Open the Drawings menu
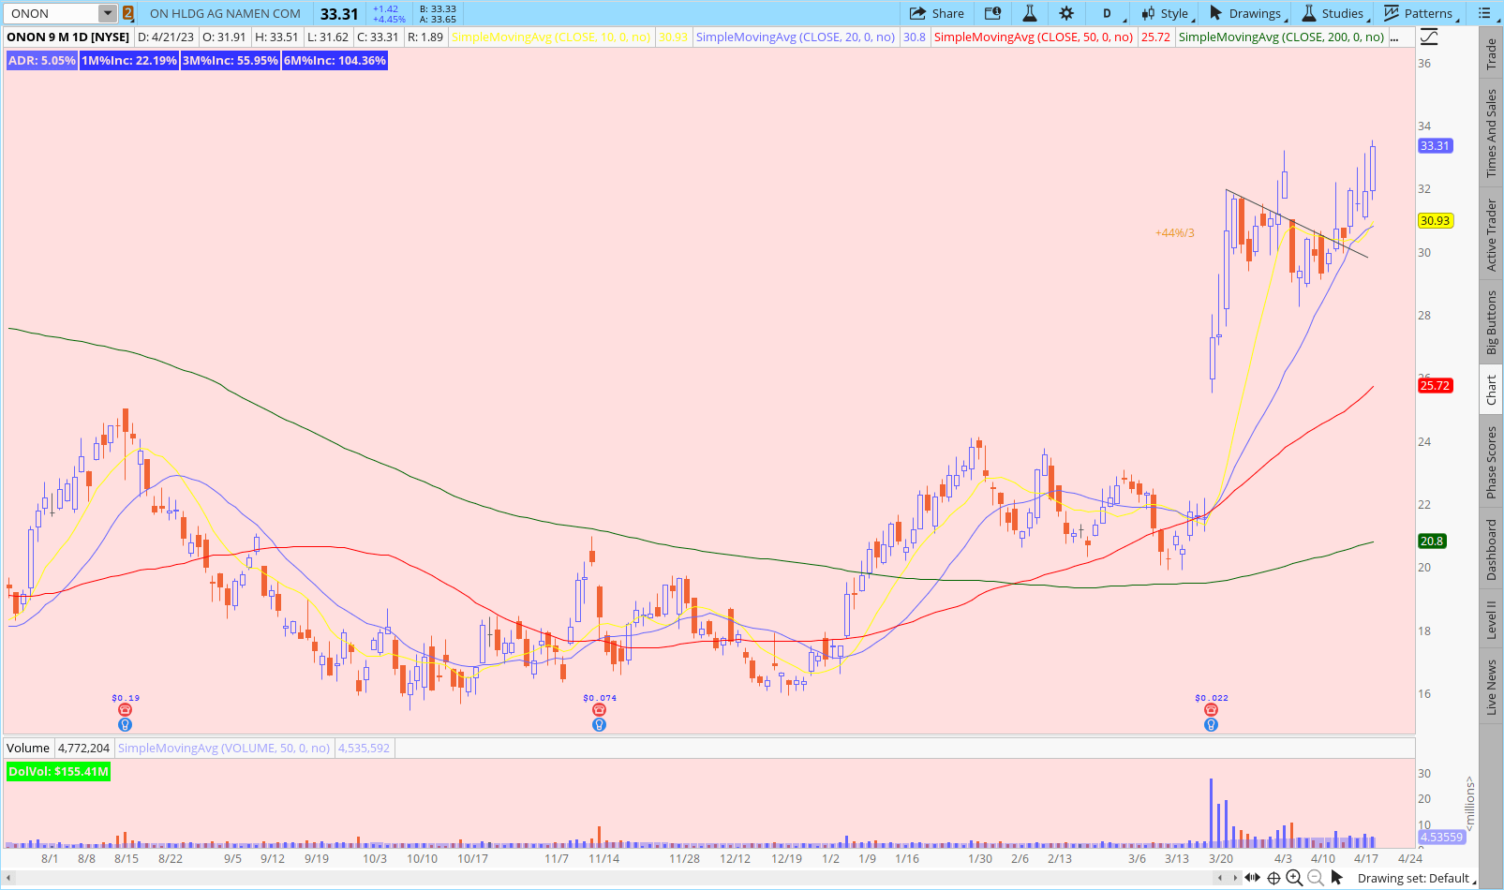 [x=1247, y=13]
